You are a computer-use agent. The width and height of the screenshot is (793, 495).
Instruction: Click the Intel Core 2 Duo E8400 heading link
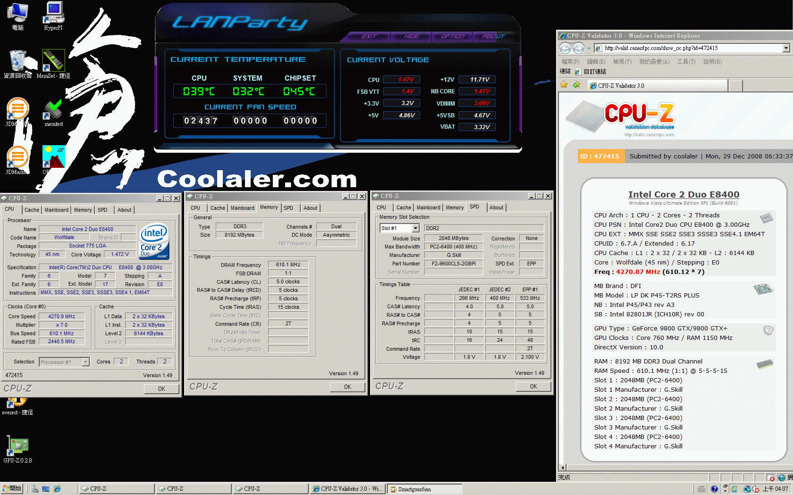(683, 194)
